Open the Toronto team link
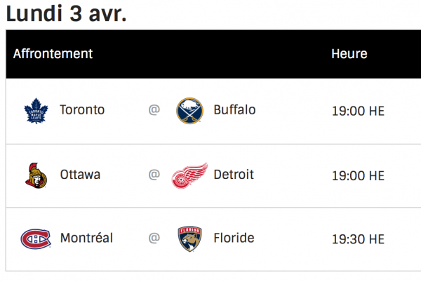This screenshot has width=421, height=282. pyautogui.click(x=82, y=110)
